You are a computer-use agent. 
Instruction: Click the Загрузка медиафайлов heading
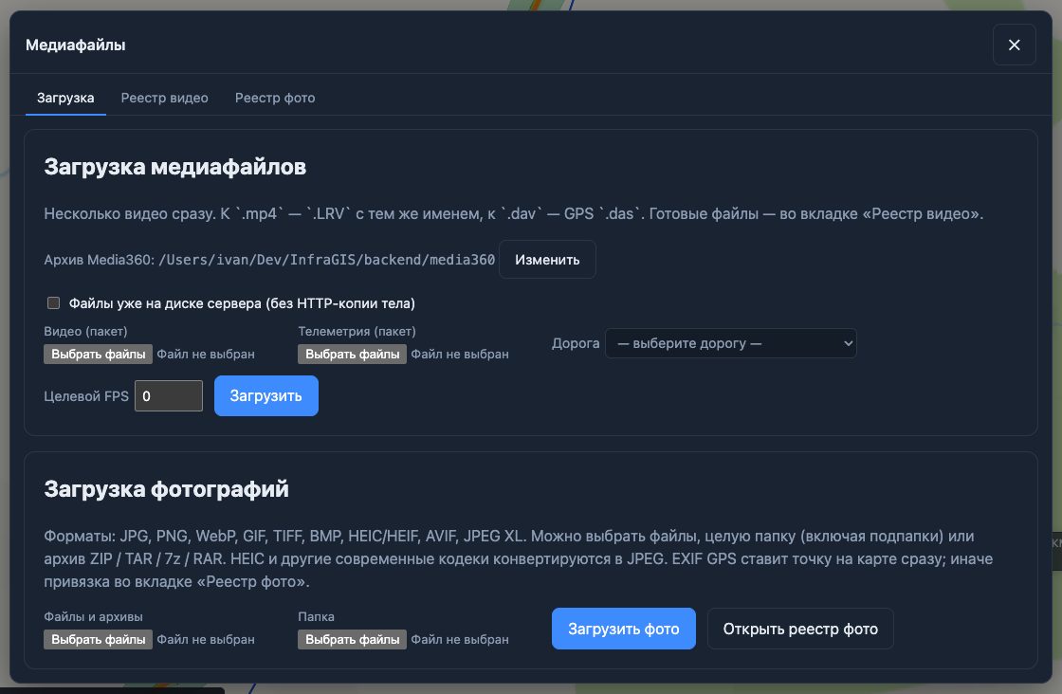(174, 167)
